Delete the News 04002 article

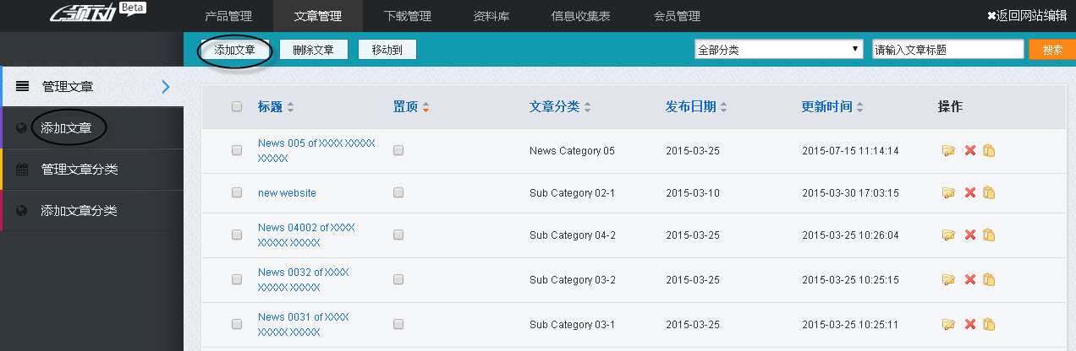click(970, 235)
